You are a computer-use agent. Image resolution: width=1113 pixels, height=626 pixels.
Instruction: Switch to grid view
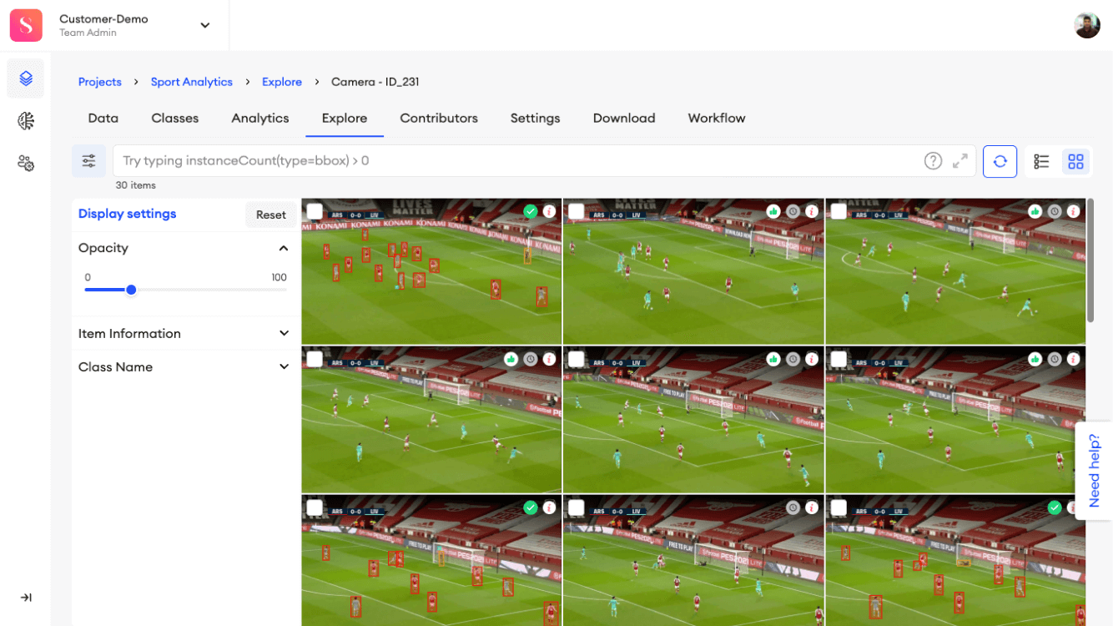1076,162
